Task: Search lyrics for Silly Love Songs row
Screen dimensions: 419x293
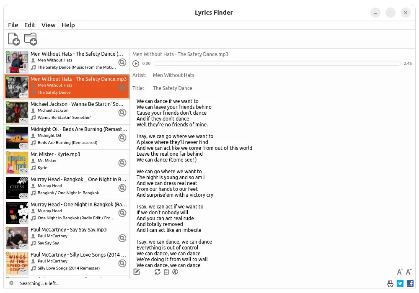Action: point(122,263)
